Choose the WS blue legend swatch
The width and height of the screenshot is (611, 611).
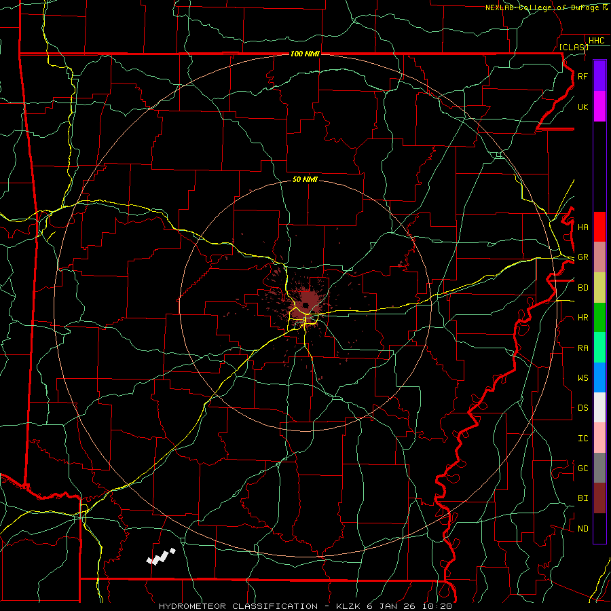point(599,377)
